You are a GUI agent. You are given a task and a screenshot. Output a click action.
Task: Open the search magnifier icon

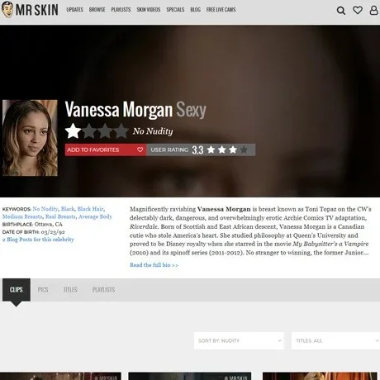[341, 11]
